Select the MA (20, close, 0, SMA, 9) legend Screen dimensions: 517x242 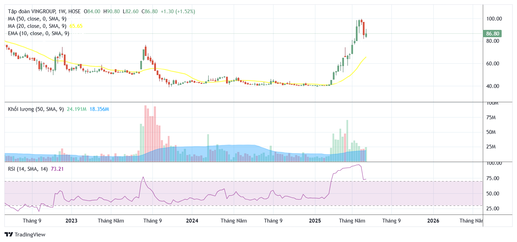pos(37,26)
